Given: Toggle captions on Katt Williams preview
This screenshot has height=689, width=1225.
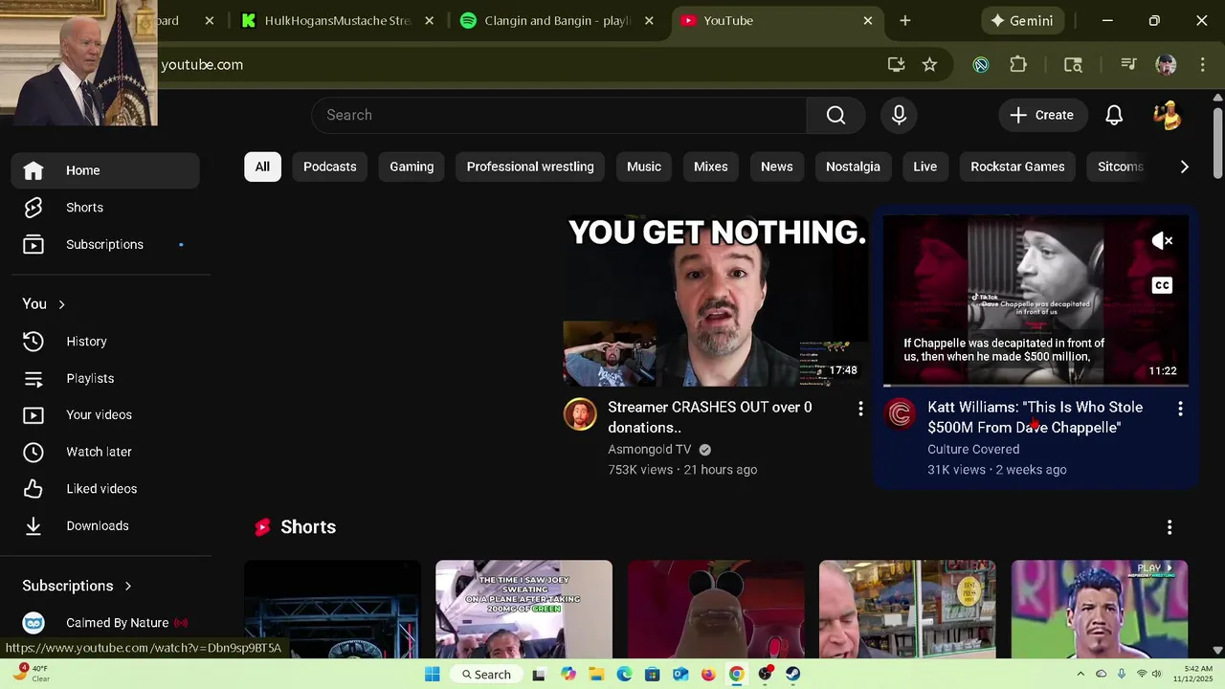Looking at the screenshot, I should click(1162, 285).
